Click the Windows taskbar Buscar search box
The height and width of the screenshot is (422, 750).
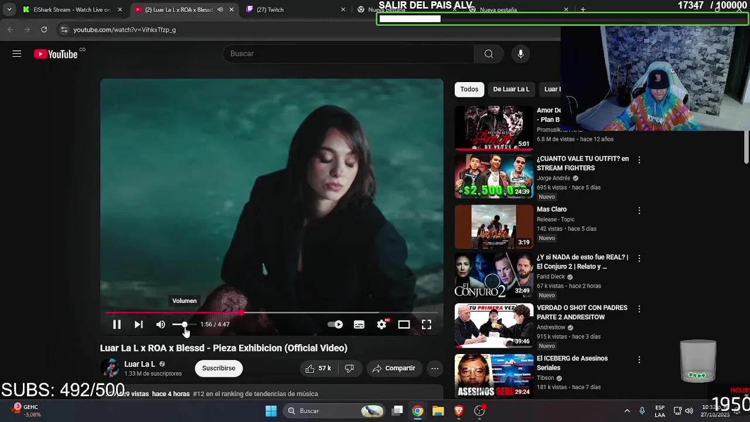335,411
